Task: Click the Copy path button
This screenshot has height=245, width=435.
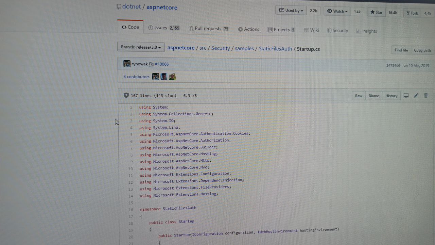Action: pos(422,50)
